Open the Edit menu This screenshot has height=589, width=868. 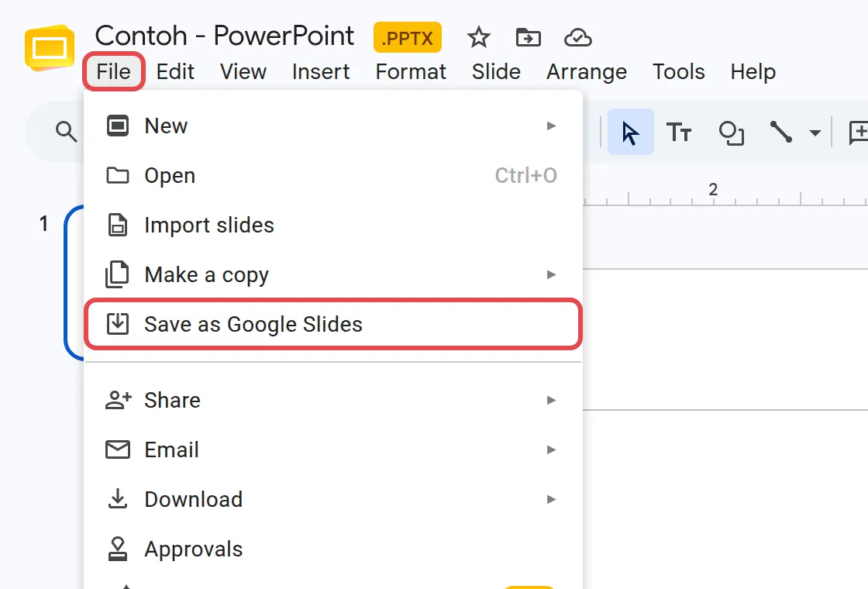[x=175, y=71]
